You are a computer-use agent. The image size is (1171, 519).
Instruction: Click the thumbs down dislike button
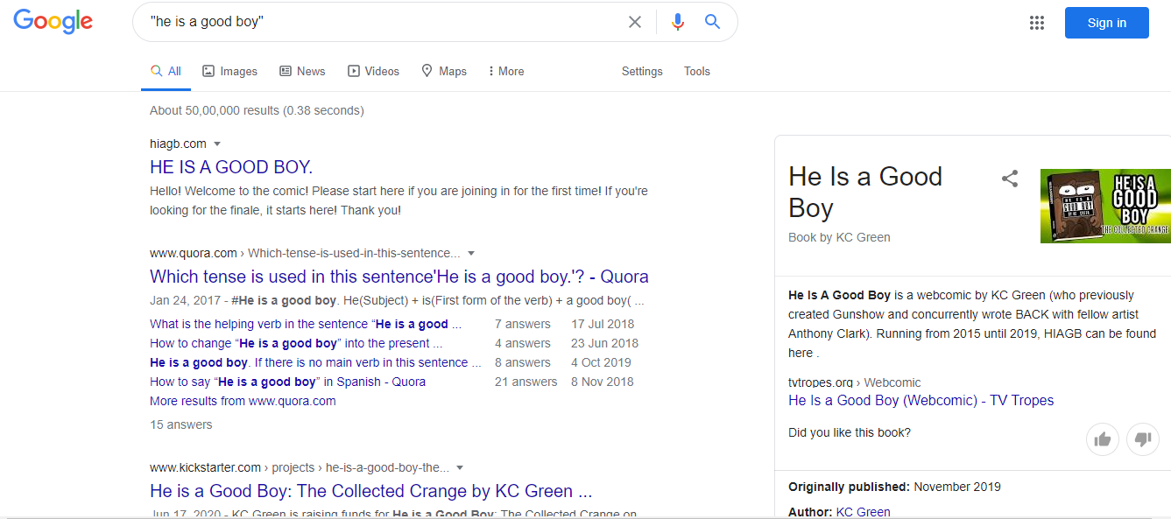(1142, 438)
